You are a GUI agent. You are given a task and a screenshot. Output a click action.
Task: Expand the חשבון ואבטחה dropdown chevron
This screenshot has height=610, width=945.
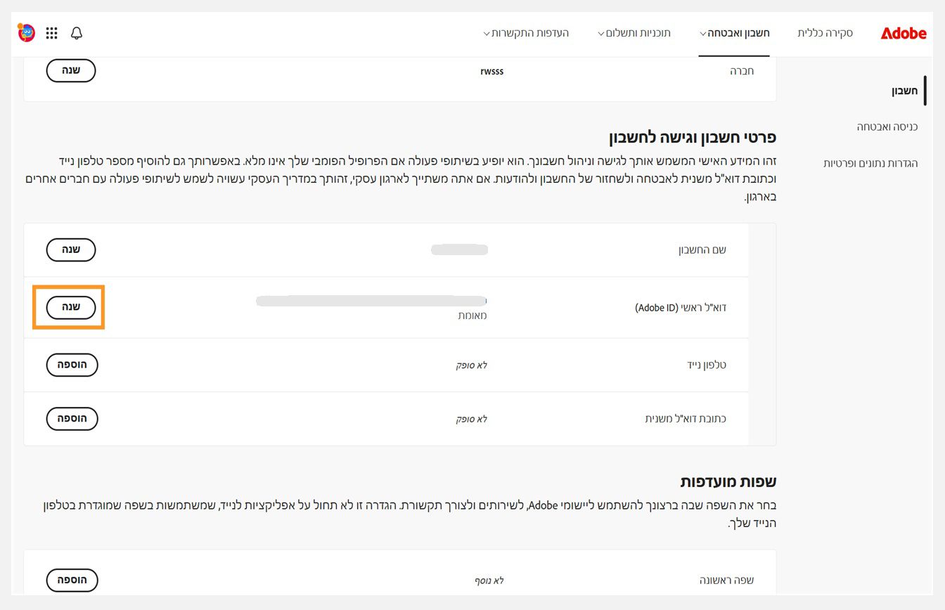pyautogui.click(x=703, y=33)
